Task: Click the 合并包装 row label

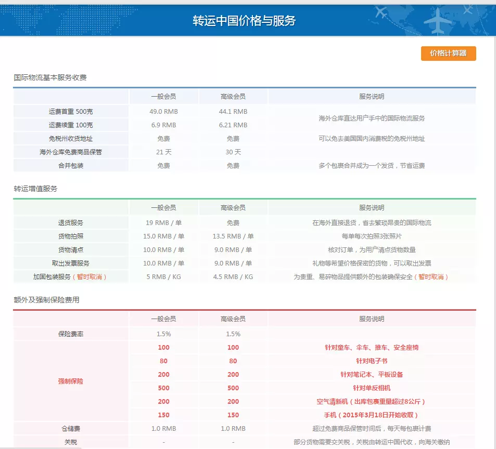Action: (x=71, y=166)
